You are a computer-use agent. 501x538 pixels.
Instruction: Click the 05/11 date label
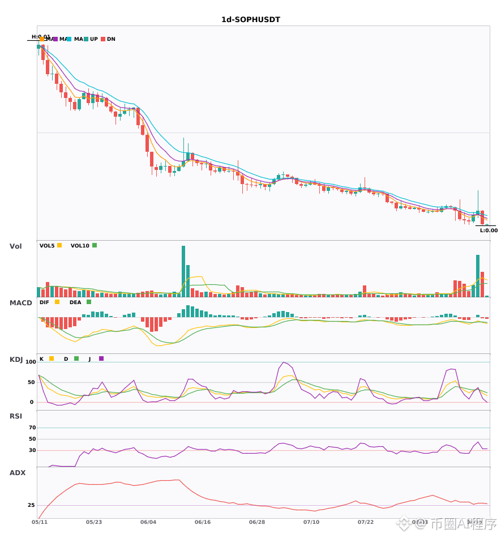40,522
